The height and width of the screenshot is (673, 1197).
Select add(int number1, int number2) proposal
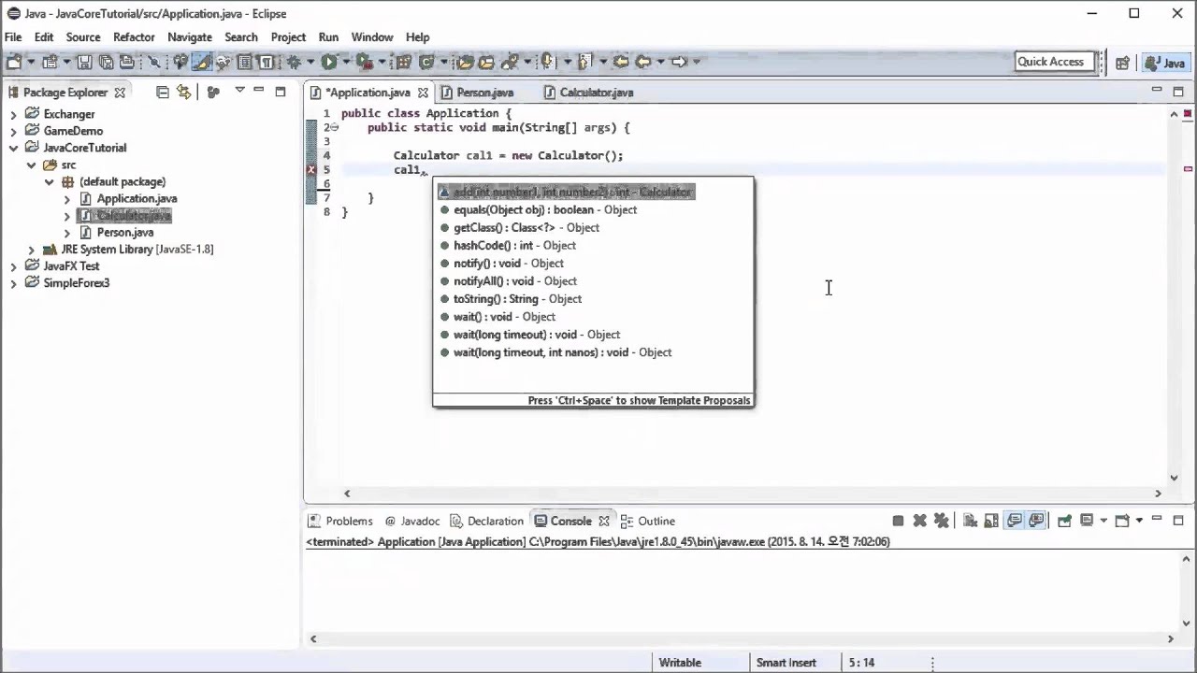[566, 192]
